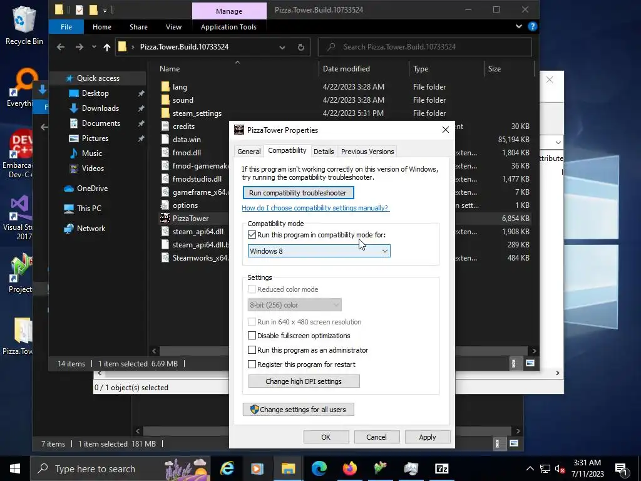641x481 pixels.
Task: Click OK in PizzaTower Properties
Action: coord(326,437)
